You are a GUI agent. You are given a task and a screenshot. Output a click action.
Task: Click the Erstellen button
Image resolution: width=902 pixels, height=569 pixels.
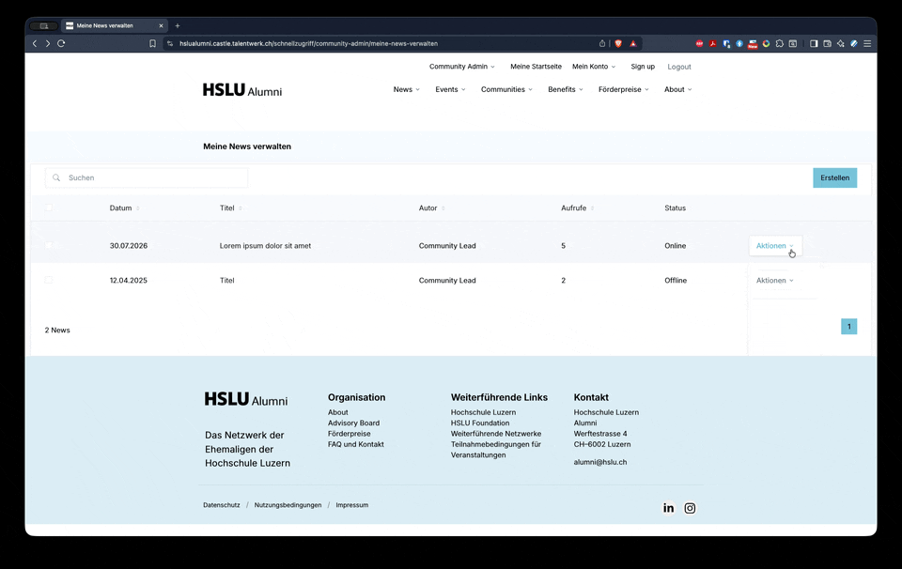834,177
